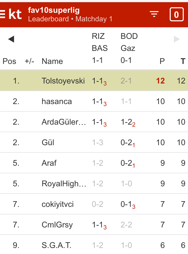Screen dimensions: 188x254
Task: Sort by the Pos column header
Action: click(x=9, y=61)
